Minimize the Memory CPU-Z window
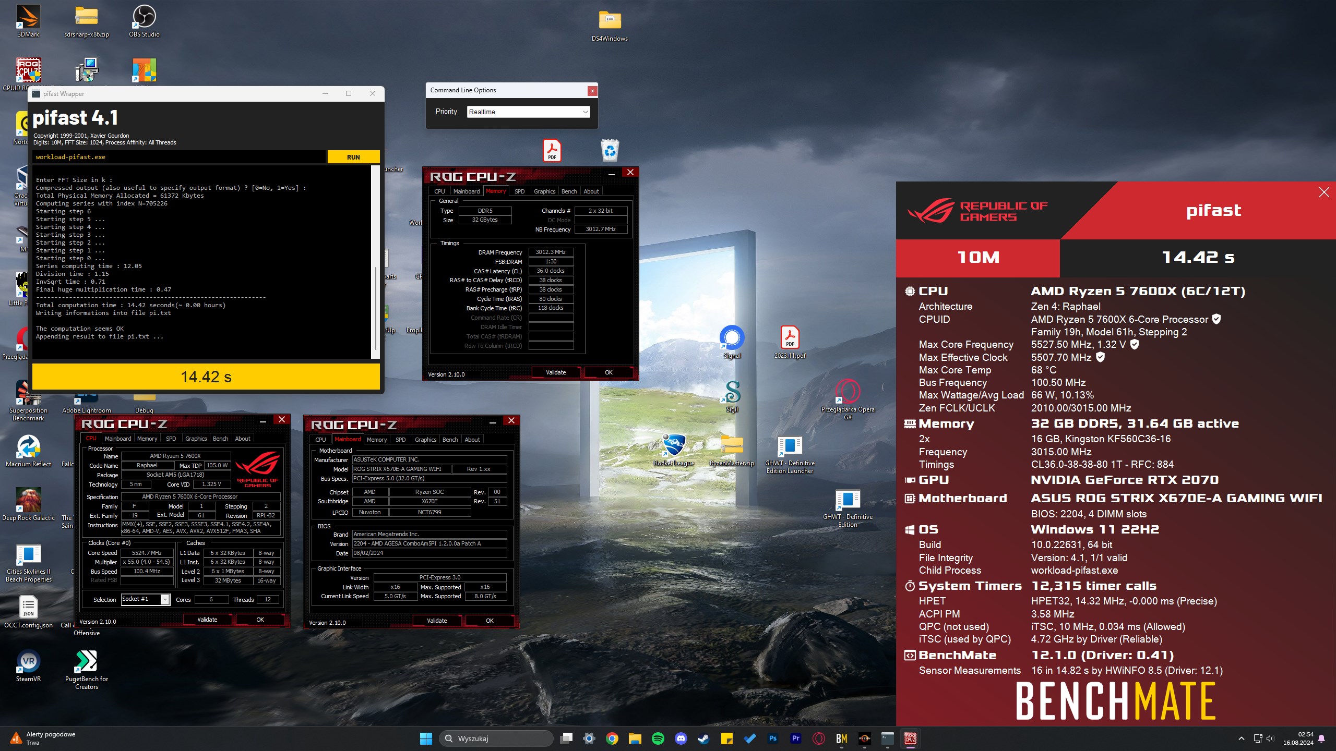1336x751 pixels. pos(612,173)
